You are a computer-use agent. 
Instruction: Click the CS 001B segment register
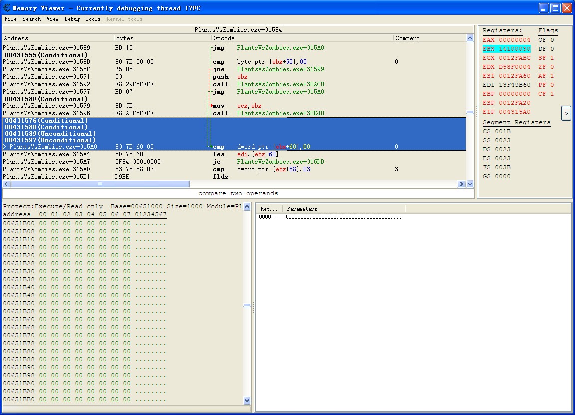click(x=496, y=131)
